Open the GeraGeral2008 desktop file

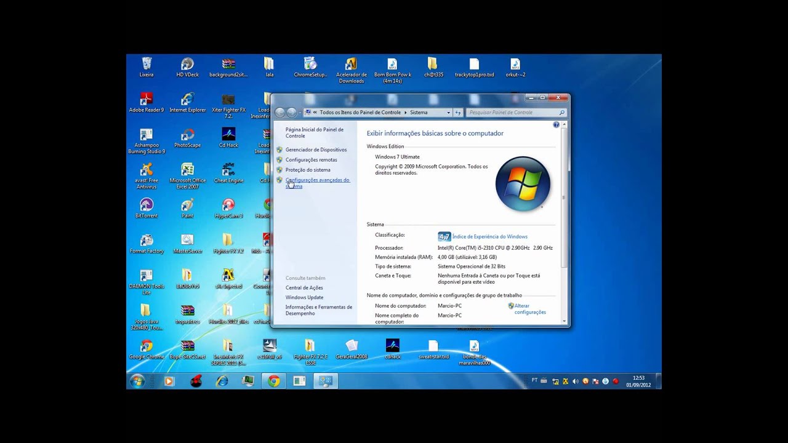[x=352, y=349]
